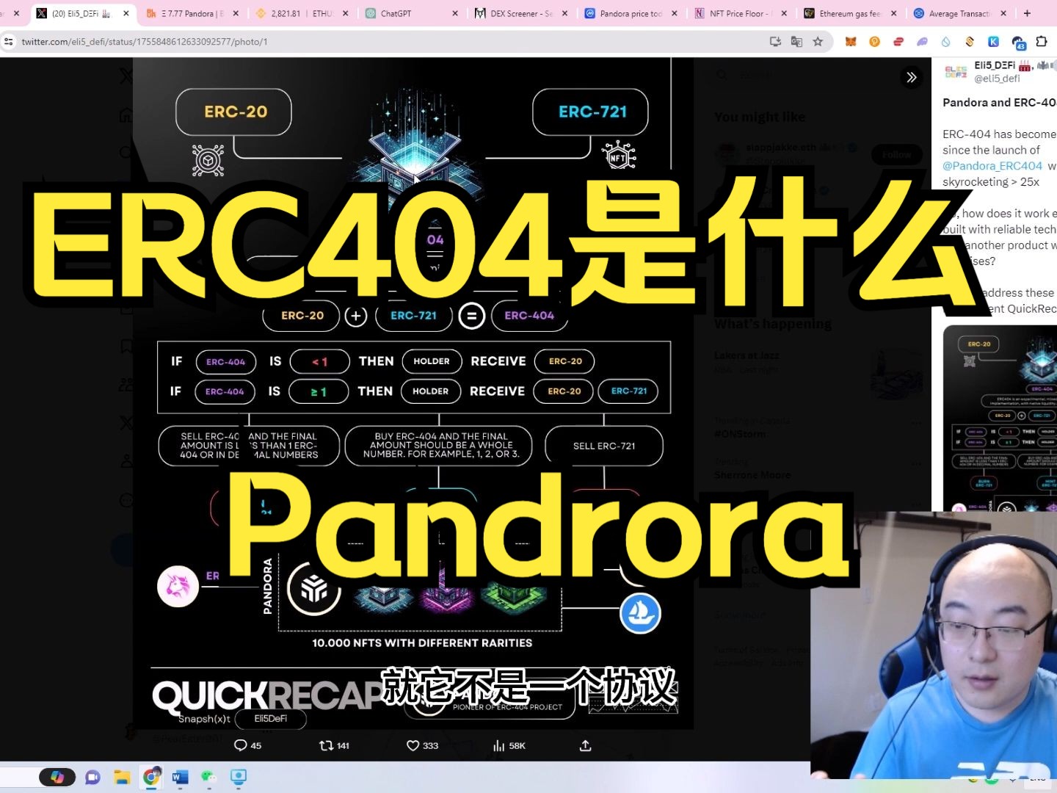Open the red extension icon in toolbar
The height and width of the screenshot is (793, 1057).
pos(898,42)
